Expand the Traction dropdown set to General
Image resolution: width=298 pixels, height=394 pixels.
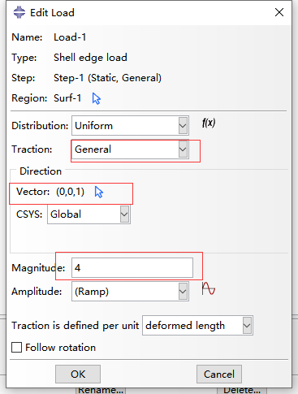pyautogui.click(x=130, y=149)
